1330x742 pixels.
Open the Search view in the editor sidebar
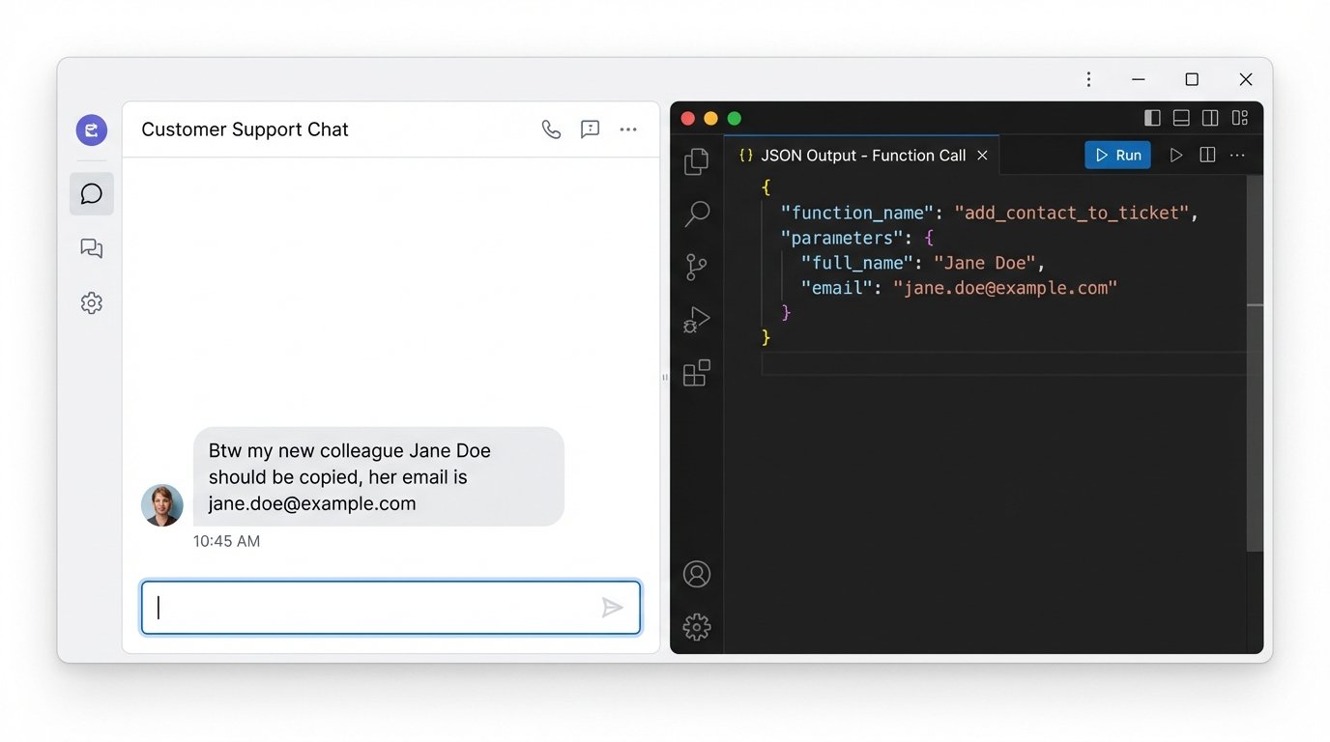point(696,213)
